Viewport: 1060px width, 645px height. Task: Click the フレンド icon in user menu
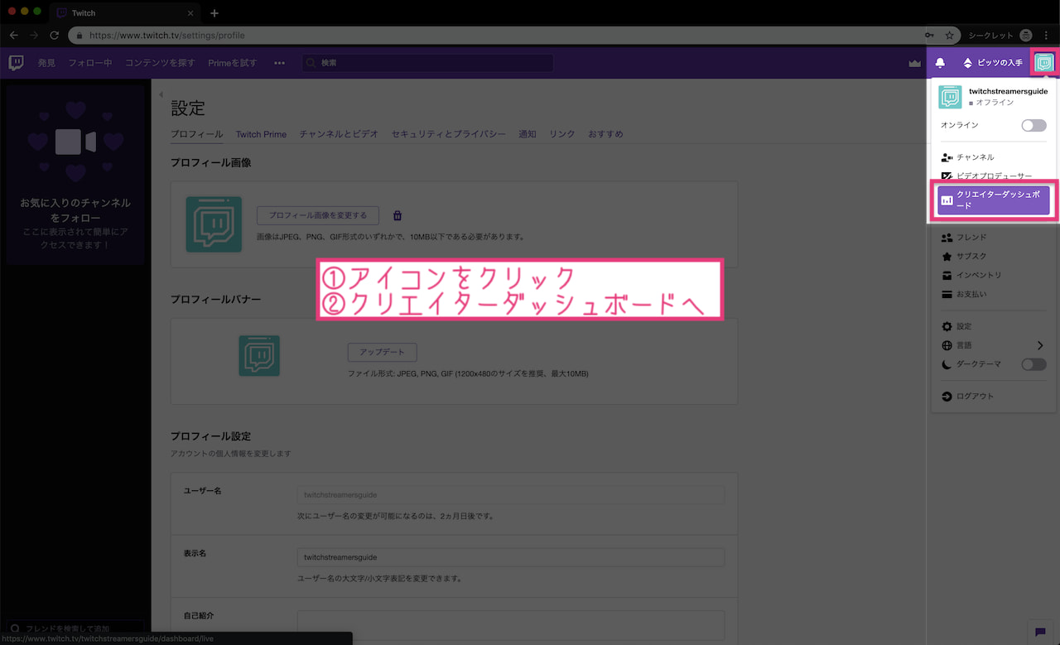(x=947, y=238)
